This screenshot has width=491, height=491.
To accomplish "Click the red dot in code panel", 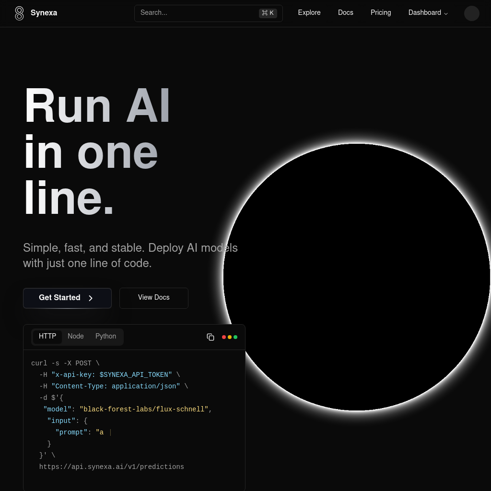I will click(224, 337).
